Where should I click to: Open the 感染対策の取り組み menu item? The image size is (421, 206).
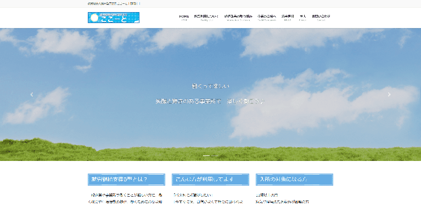coord(238,18)
